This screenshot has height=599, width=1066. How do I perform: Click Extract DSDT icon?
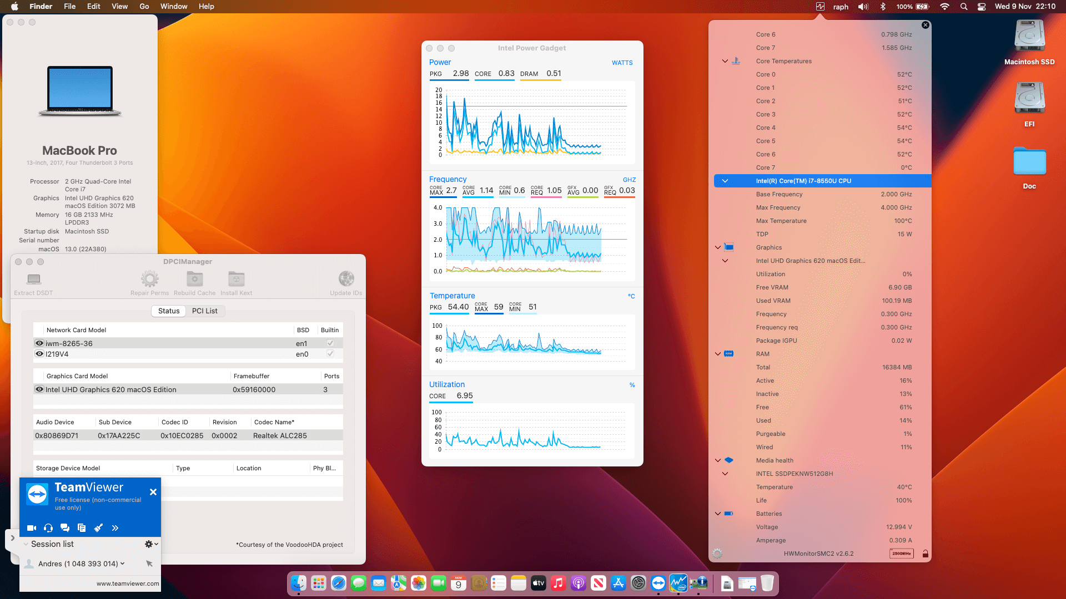coord(33,279)
